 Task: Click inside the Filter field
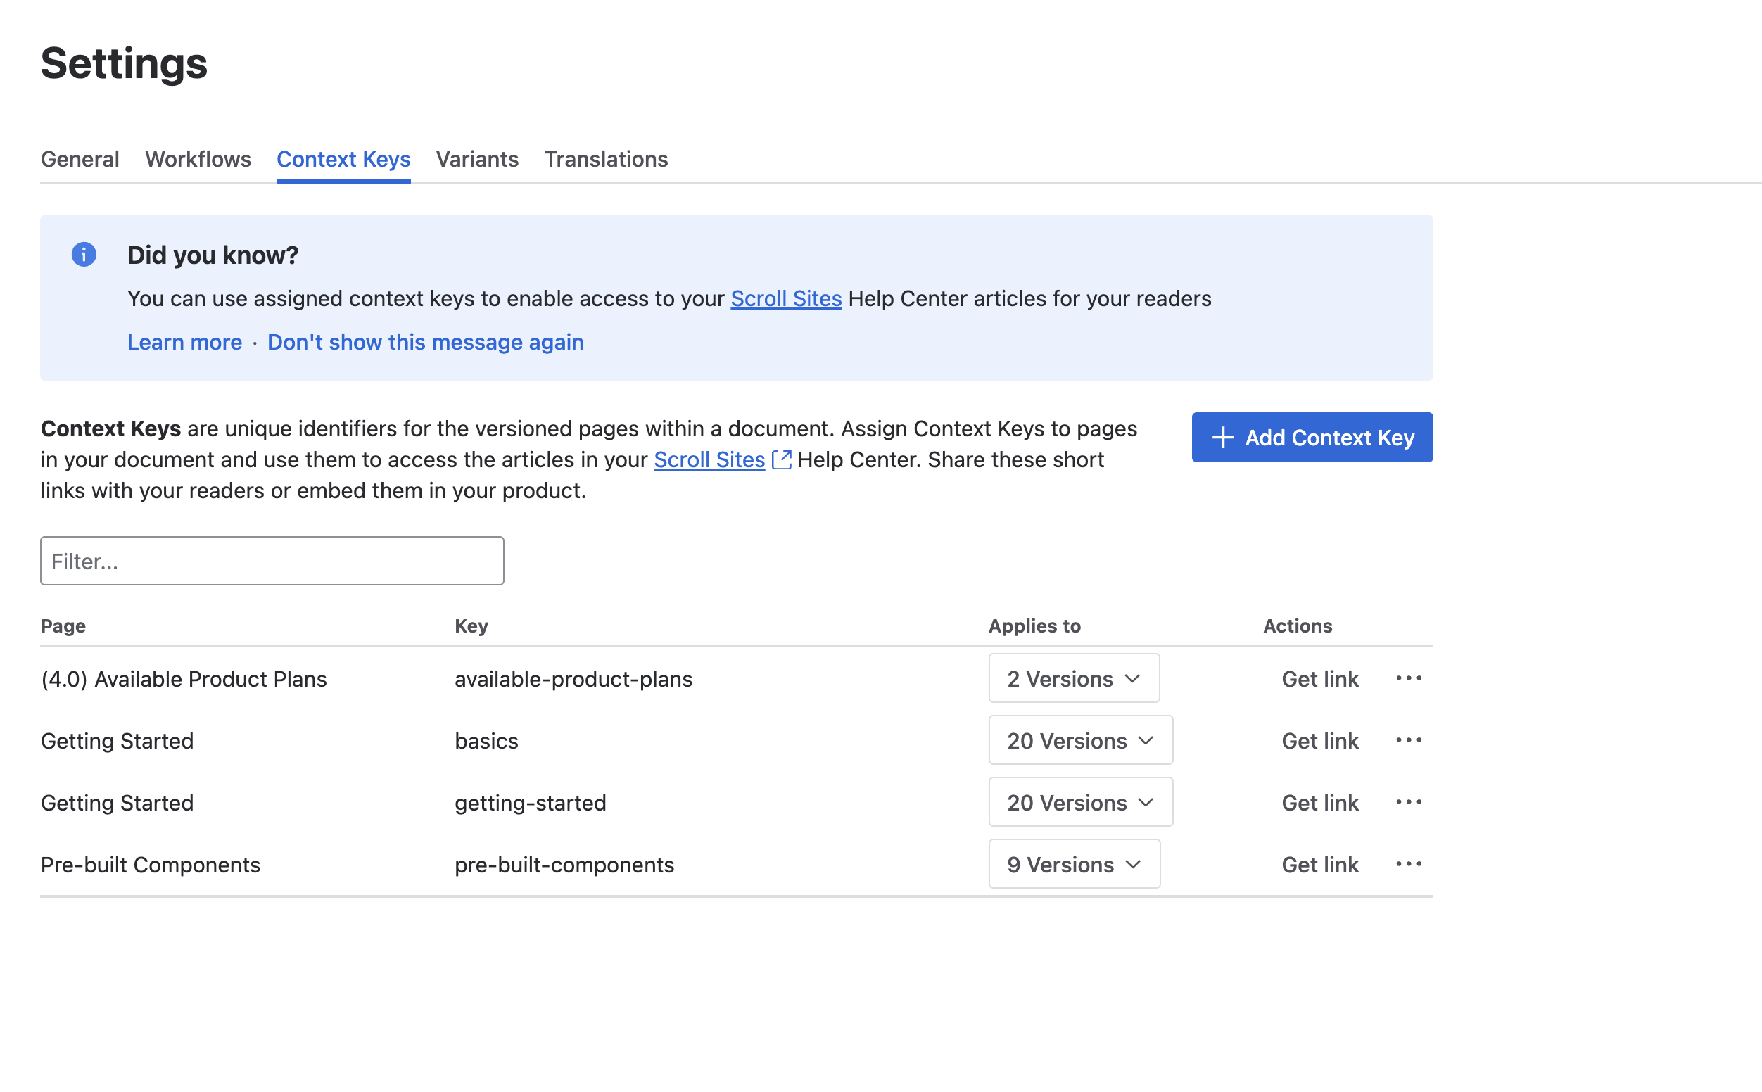[x=271, y=561]
